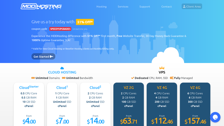Open the Services menu
The width and height of the screenshot is (224, 126).
123,7
